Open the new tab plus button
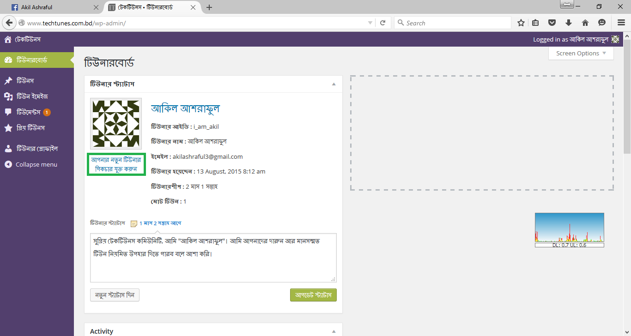Viewport: 631px width, 336px height. [209, 7]
